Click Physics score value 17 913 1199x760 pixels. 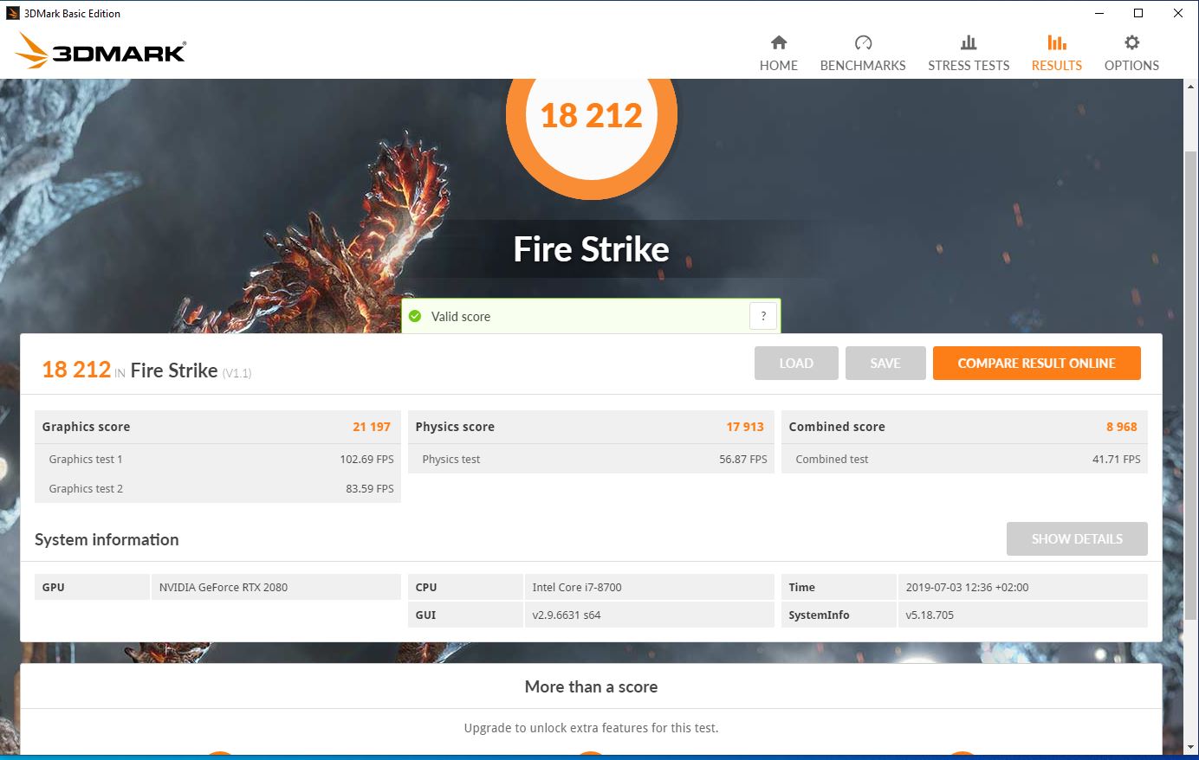(x=745, y=427)
